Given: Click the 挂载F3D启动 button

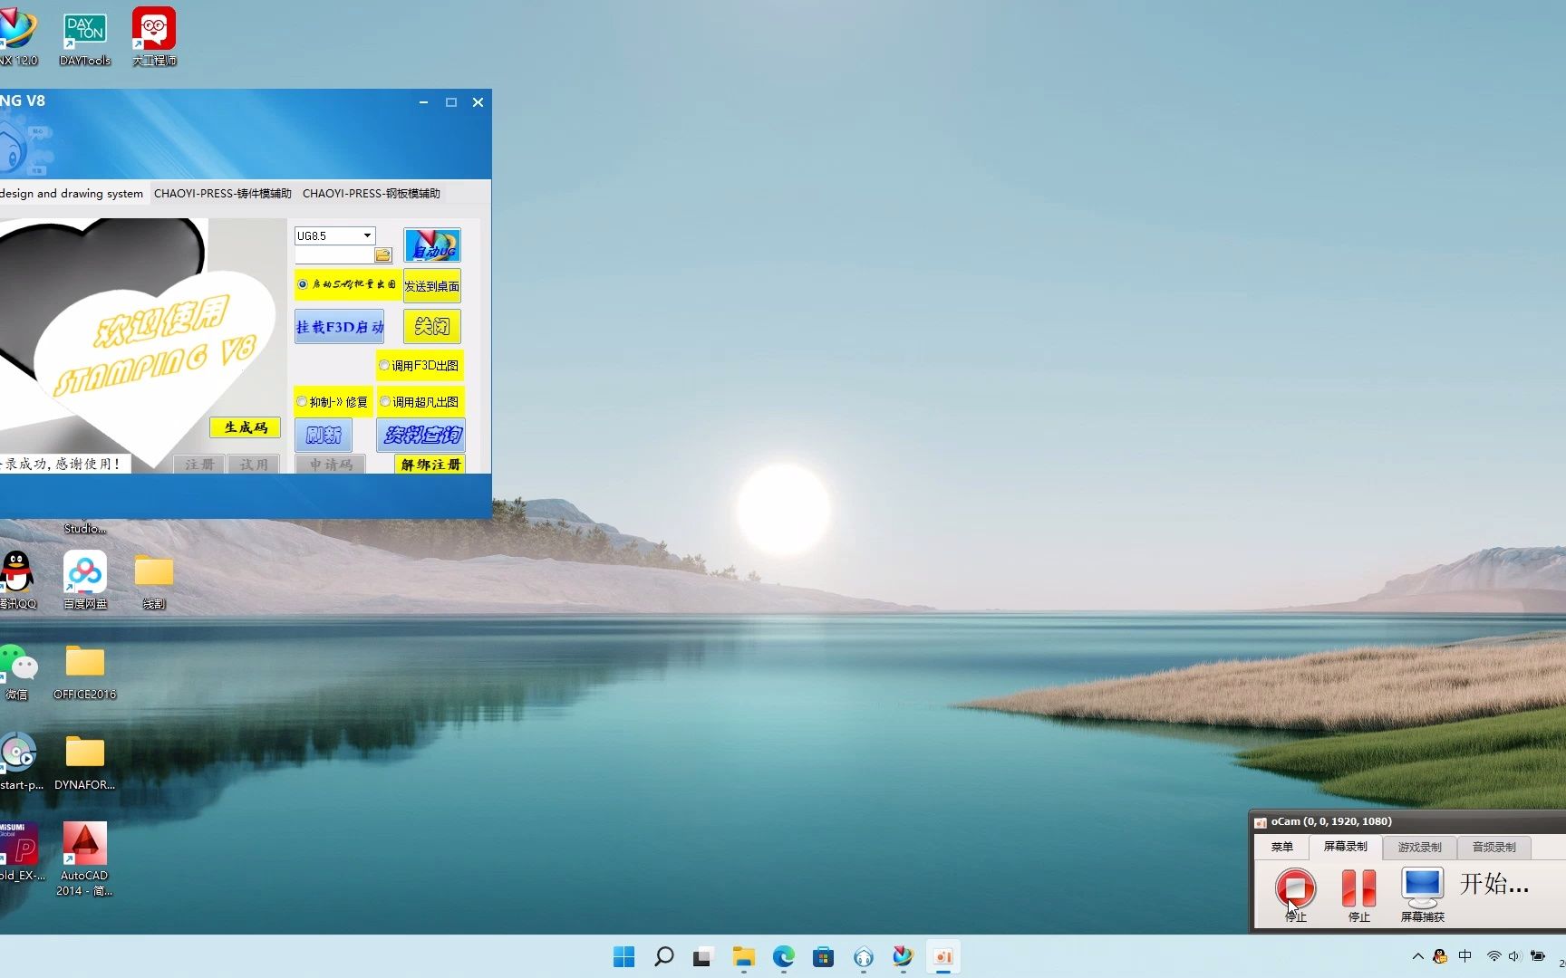Looking at the screenshot, I should [340, 327].
